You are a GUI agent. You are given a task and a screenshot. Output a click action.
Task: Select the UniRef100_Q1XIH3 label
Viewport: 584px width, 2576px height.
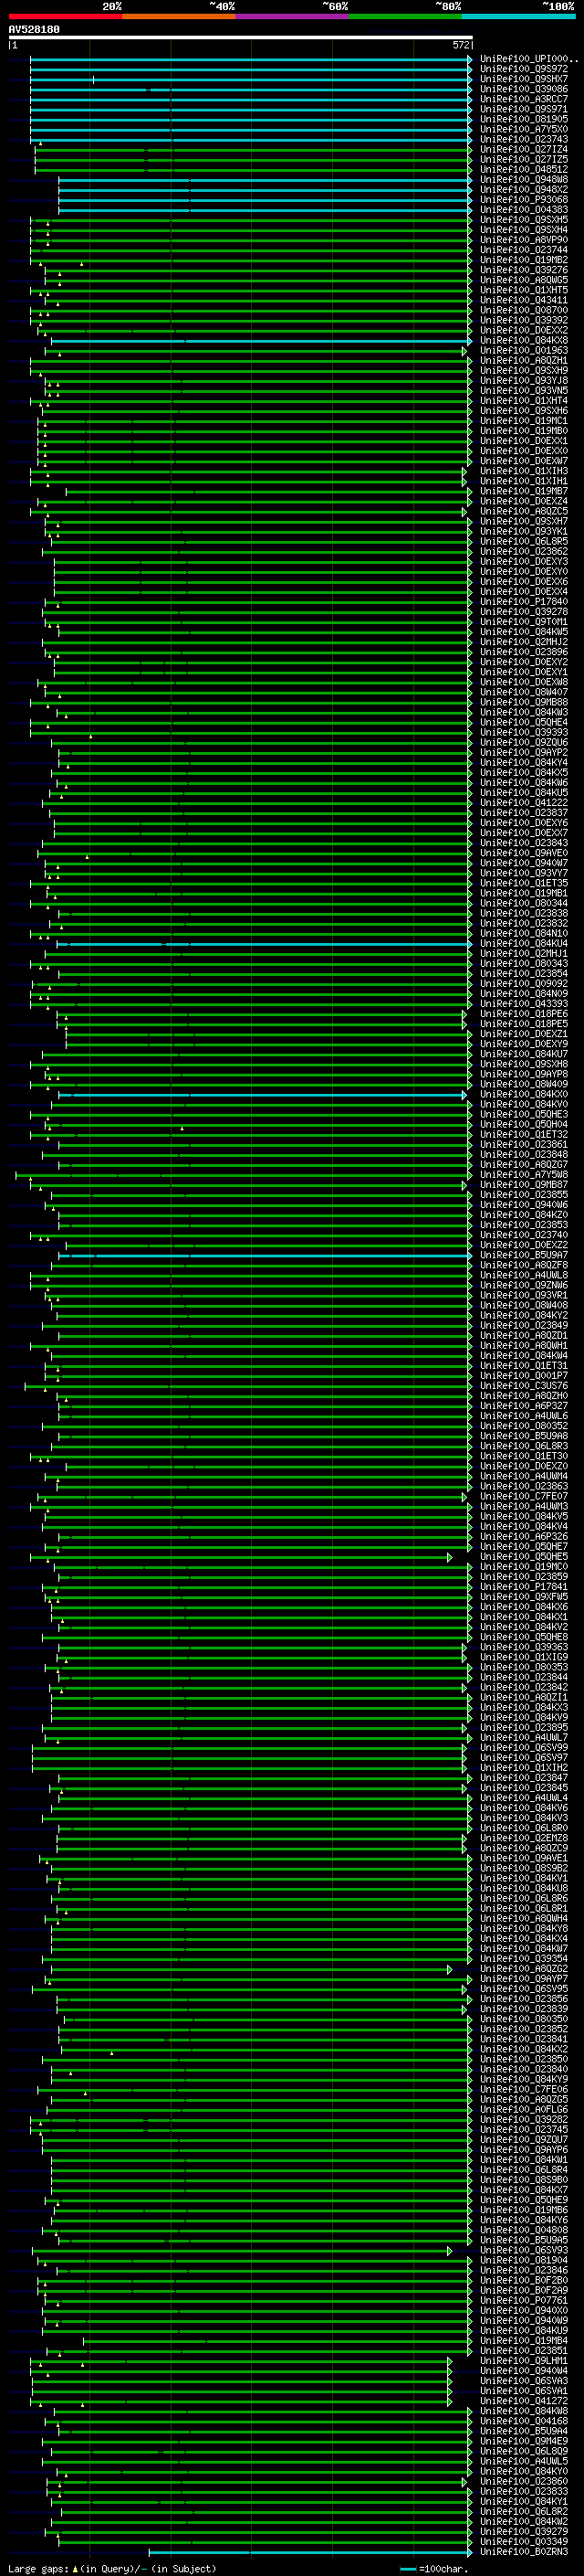[x=524, y=470]
